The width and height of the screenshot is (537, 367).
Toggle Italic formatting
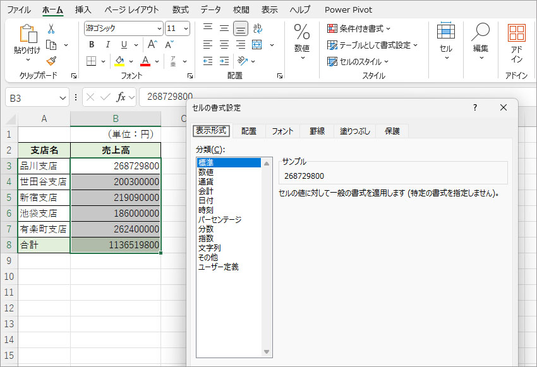pyautogui.click(x=107, y=44)
